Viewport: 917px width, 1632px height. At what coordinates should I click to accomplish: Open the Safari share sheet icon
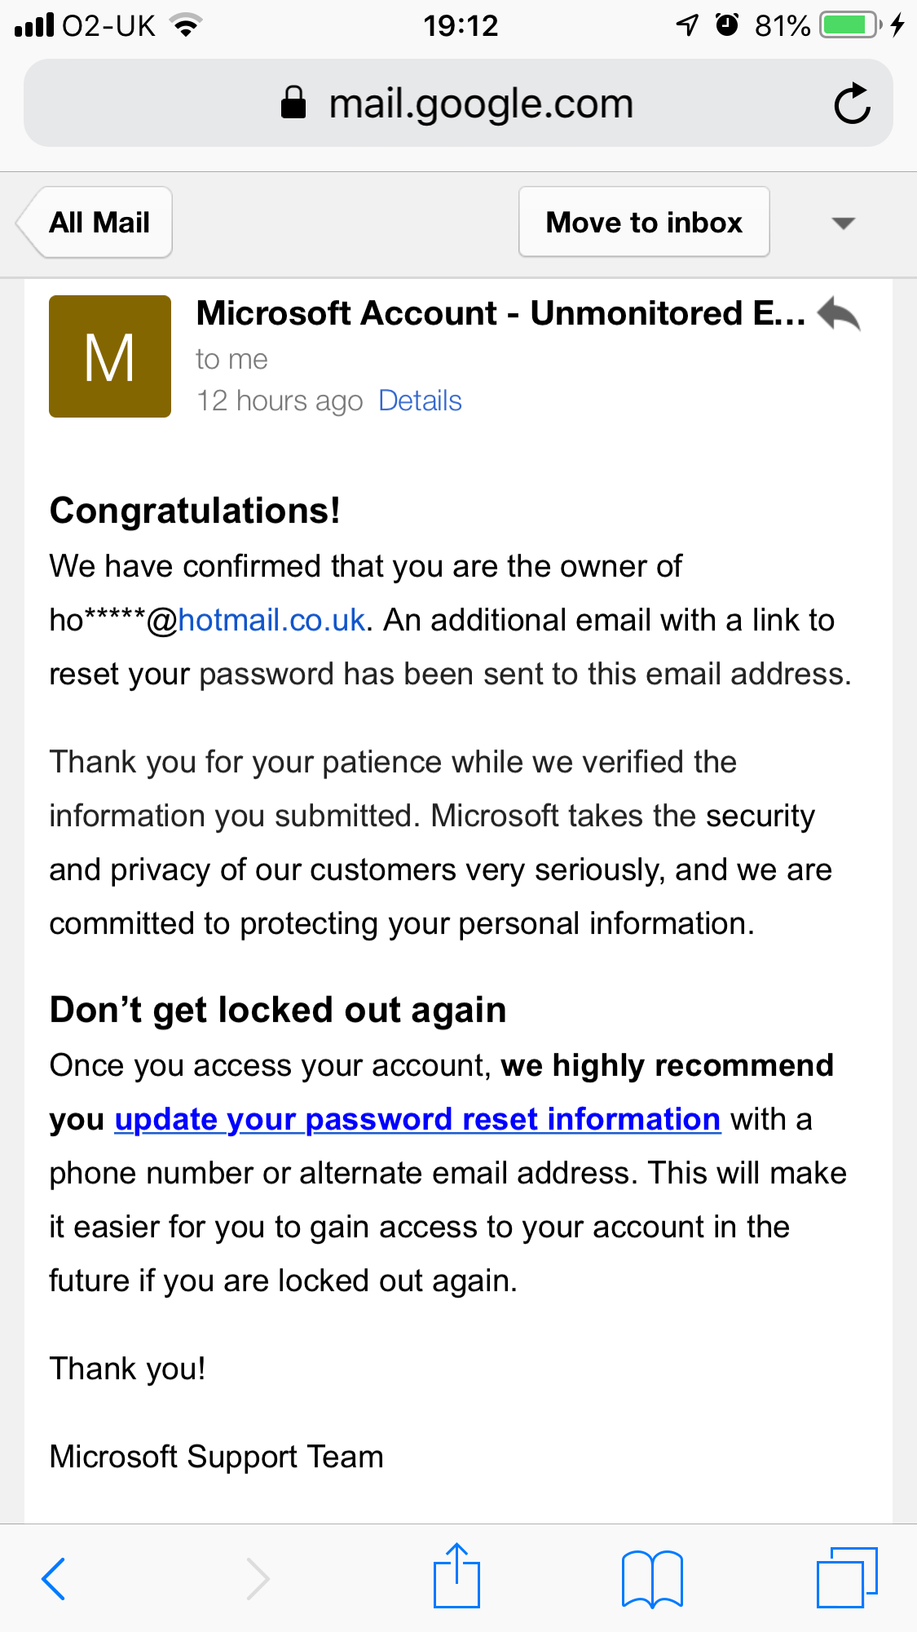tap(456, 1576)
